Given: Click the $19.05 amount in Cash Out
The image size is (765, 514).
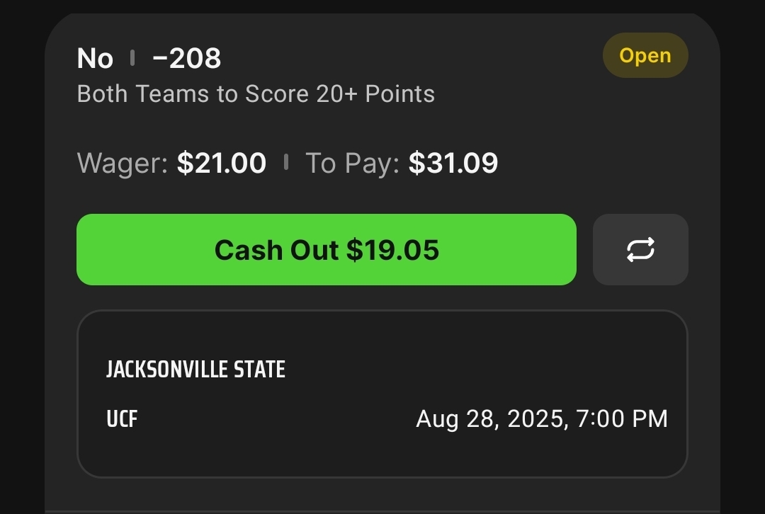Looking at the screenshot, I should 392,250.
